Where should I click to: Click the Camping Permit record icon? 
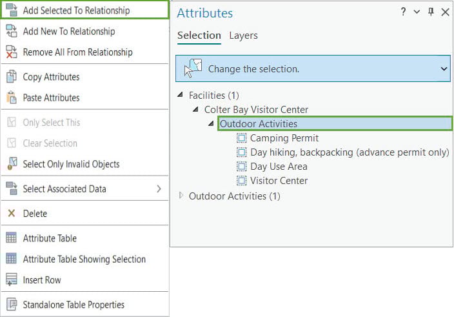241,138
